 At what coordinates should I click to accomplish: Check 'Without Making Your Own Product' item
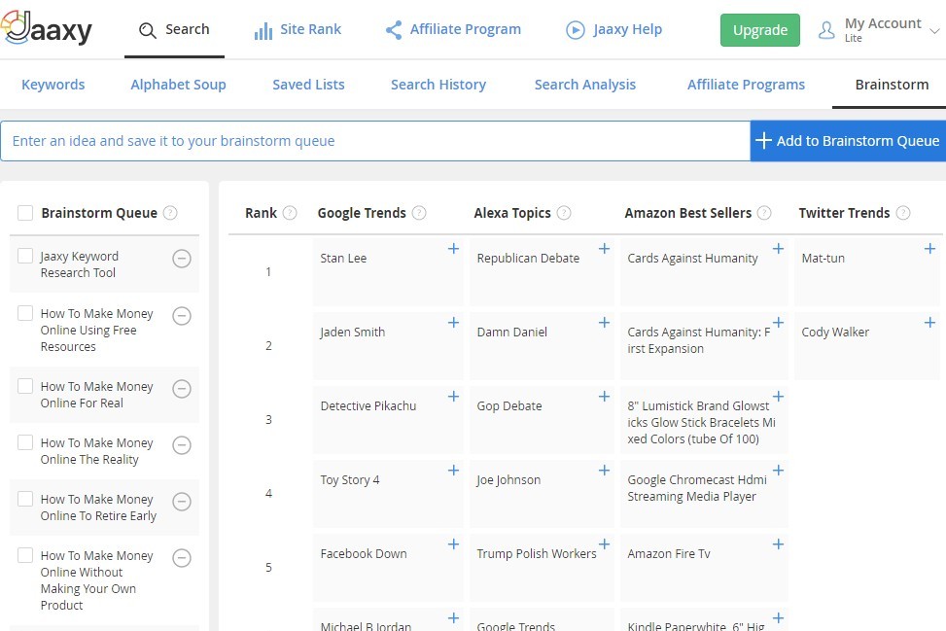25,555
